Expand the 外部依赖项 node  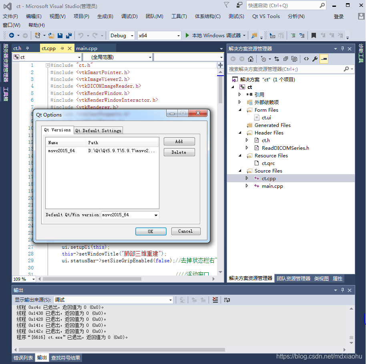coord(239,102)
